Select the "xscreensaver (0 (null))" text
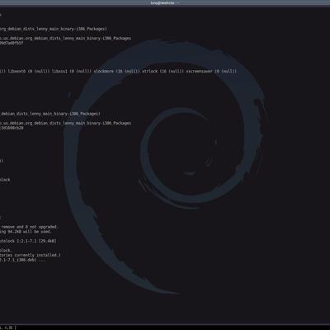 211,71
